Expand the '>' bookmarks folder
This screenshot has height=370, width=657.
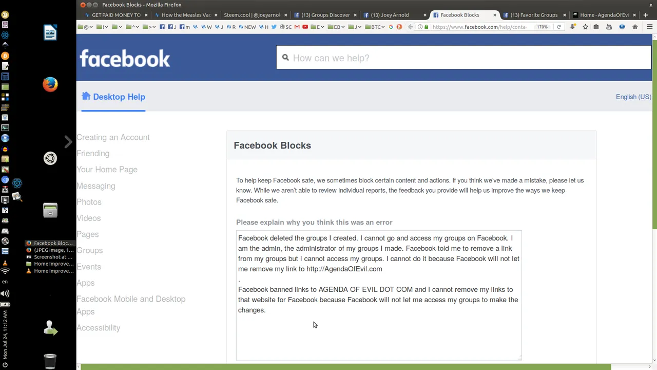point(149,27)
